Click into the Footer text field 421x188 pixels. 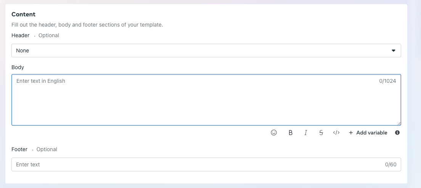coord(198,164)
